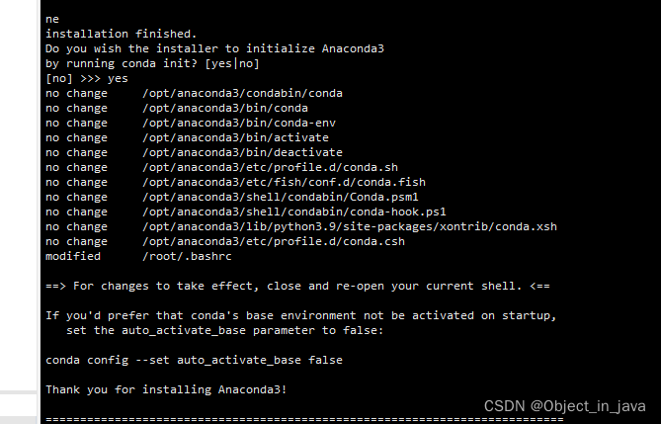Click the /opt/anaconda3/bin/conda-env path
Screen dimensions: 661x424
point(239,123)
